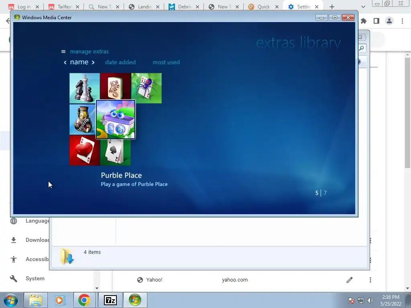This screenshot has width=411, height=308.
Task: Click the Chrome page vertical scrollbar thumb
Action: tap(407, 113)
